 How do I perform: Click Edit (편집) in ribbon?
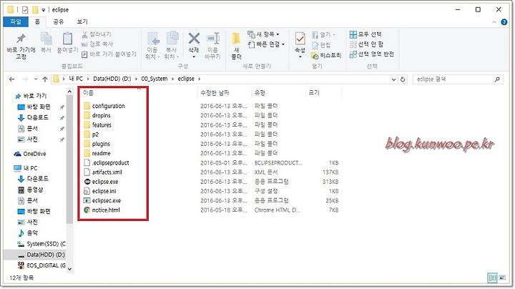pyautogui.click(x=321, y=44)
